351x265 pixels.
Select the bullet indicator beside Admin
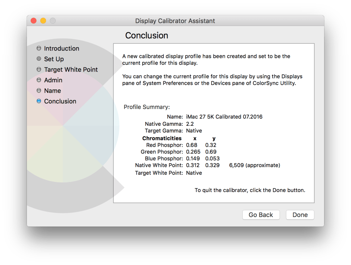point(39,80)
